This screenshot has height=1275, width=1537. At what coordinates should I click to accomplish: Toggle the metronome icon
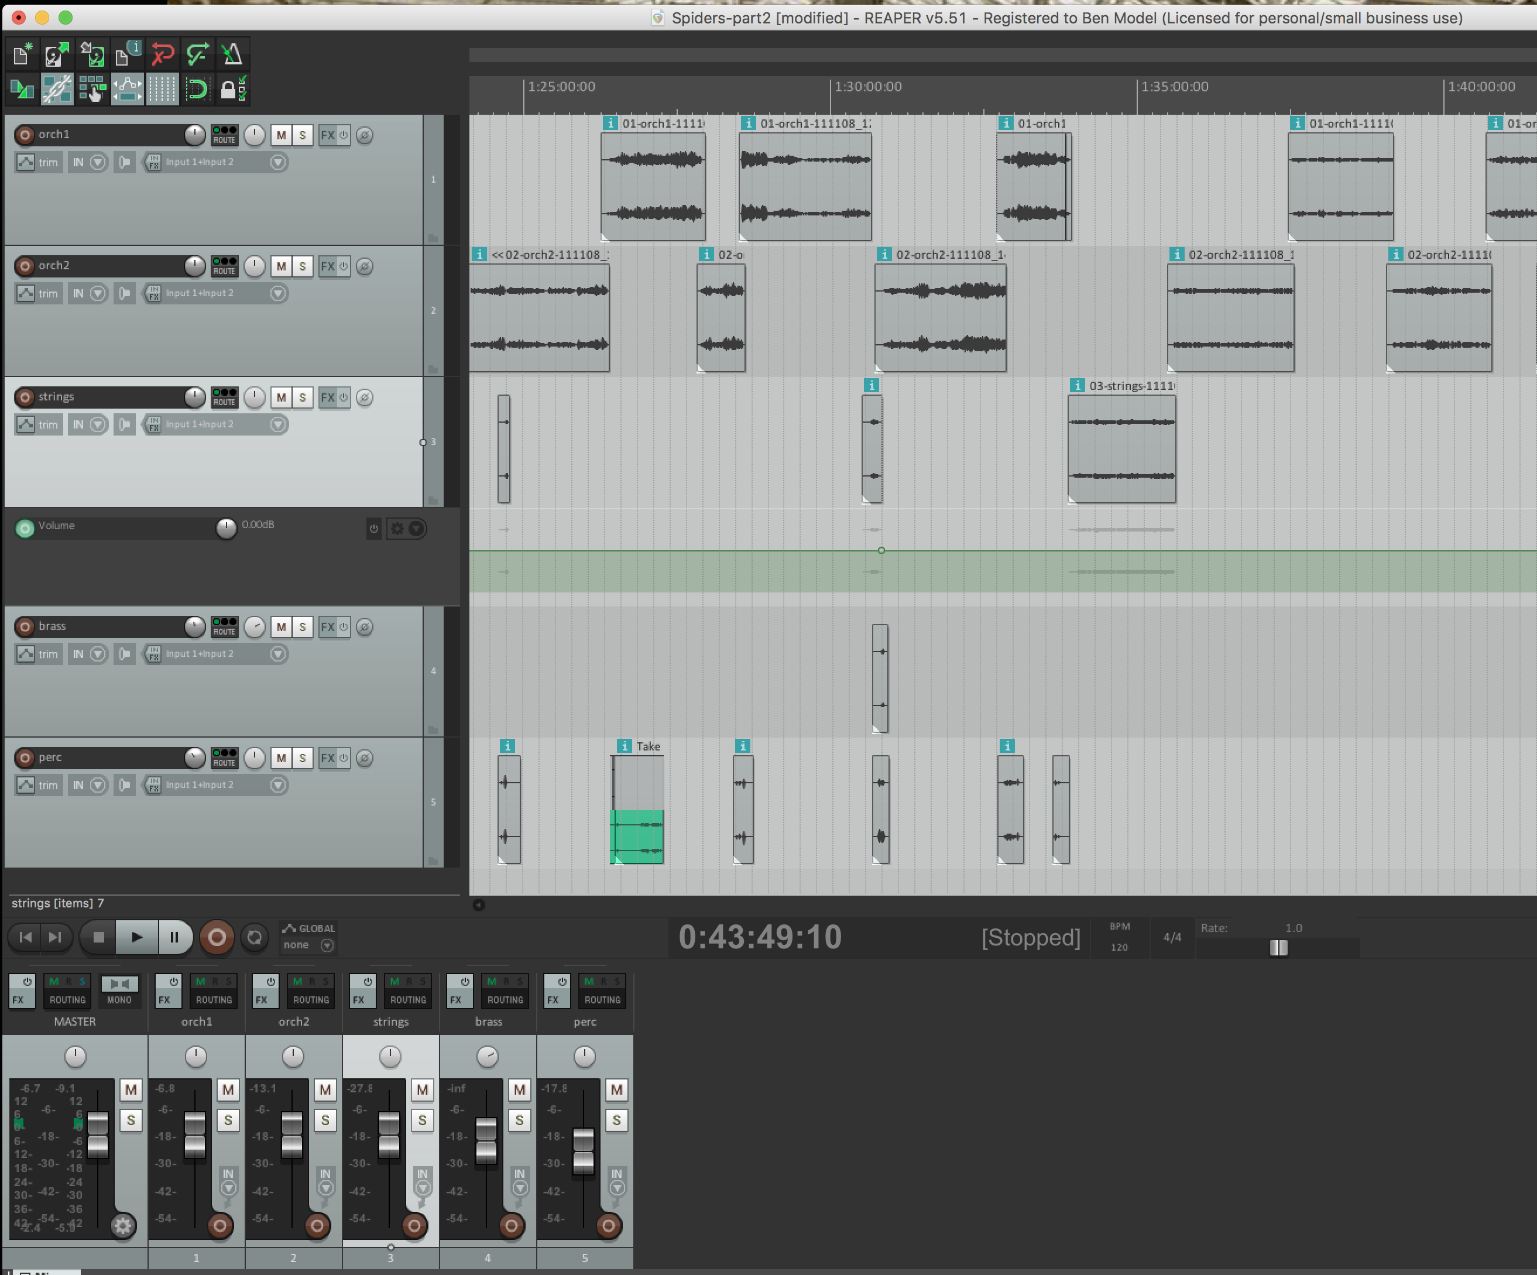pos(233,54)
